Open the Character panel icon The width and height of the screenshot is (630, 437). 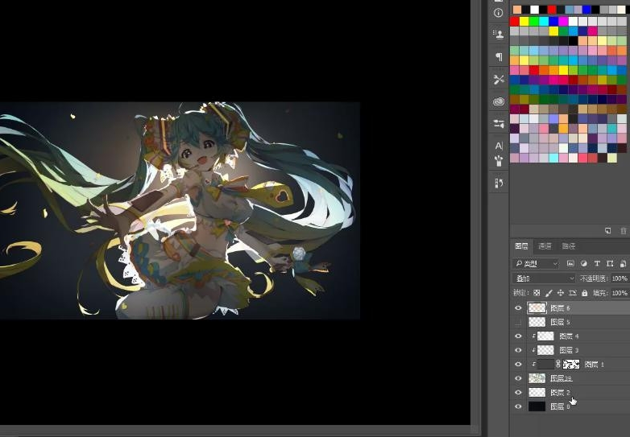[x=499, y=146]
